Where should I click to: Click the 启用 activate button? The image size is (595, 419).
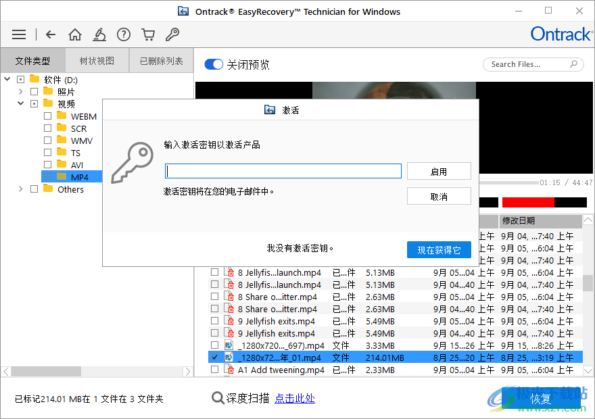[x=439, y=172]
